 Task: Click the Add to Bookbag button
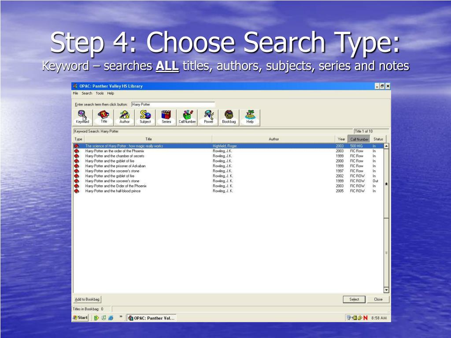(87, 299)
